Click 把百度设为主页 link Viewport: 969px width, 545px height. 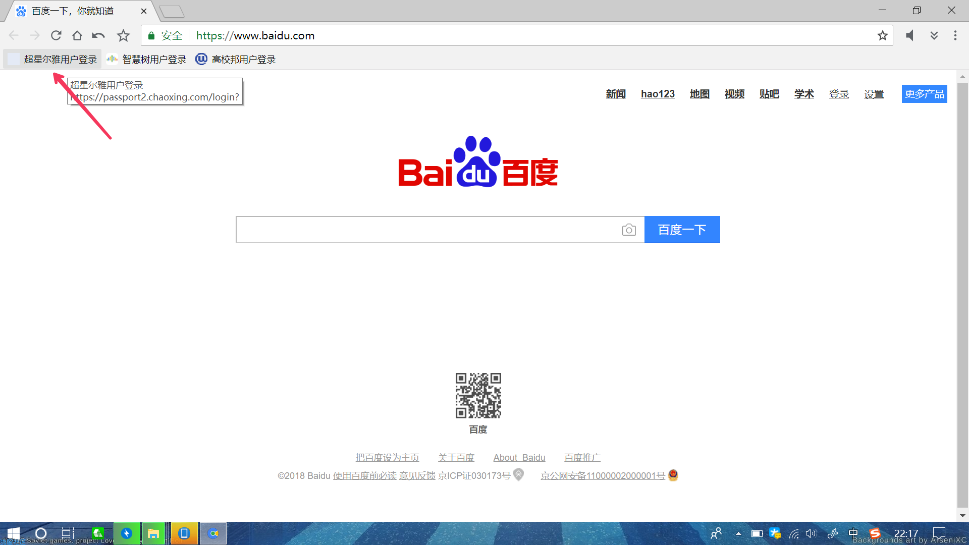pyautogui.click(x=387, y=457)
